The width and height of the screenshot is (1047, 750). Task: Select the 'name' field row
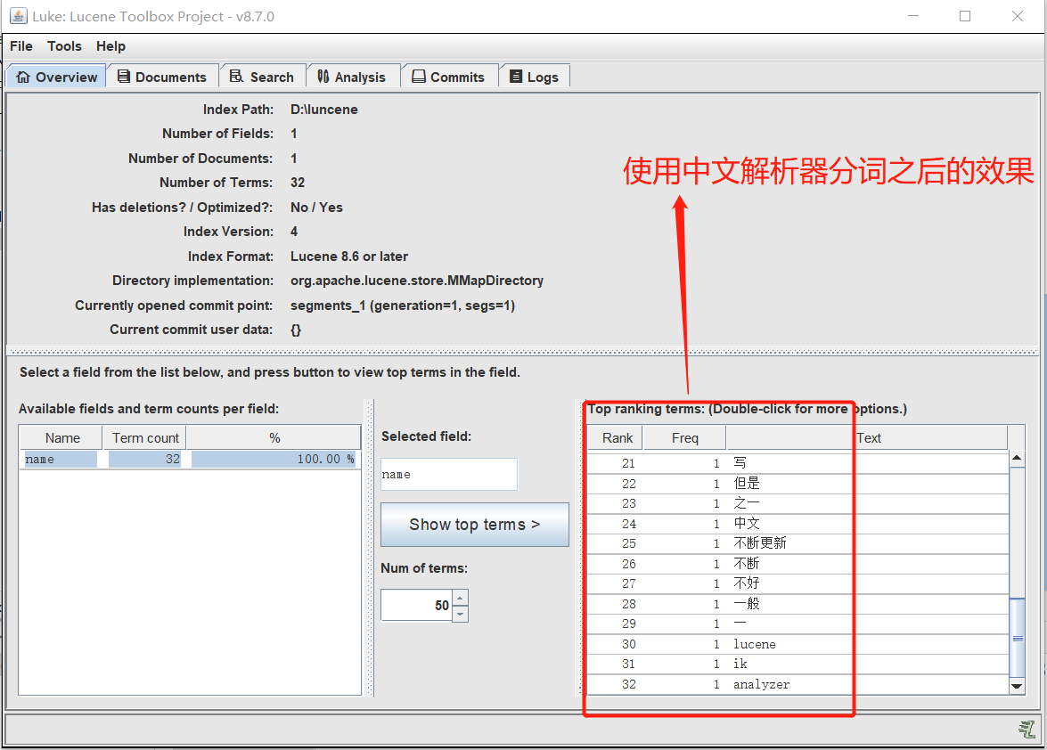tap(190, 459)
